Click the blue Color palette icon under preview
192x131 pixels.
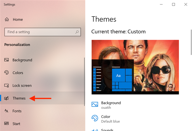pos(95,118)
